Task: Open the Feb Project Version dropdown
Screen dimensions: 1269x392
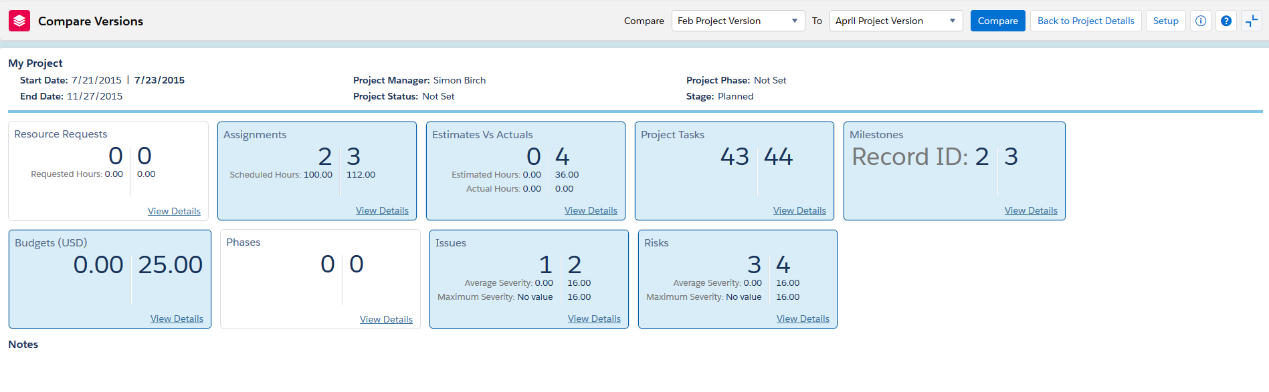Action: 738,21
